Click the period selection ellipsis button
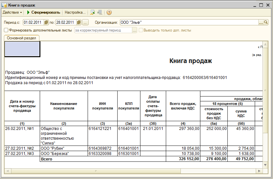Viewport: 273px width, 179px height. (85, 22)
